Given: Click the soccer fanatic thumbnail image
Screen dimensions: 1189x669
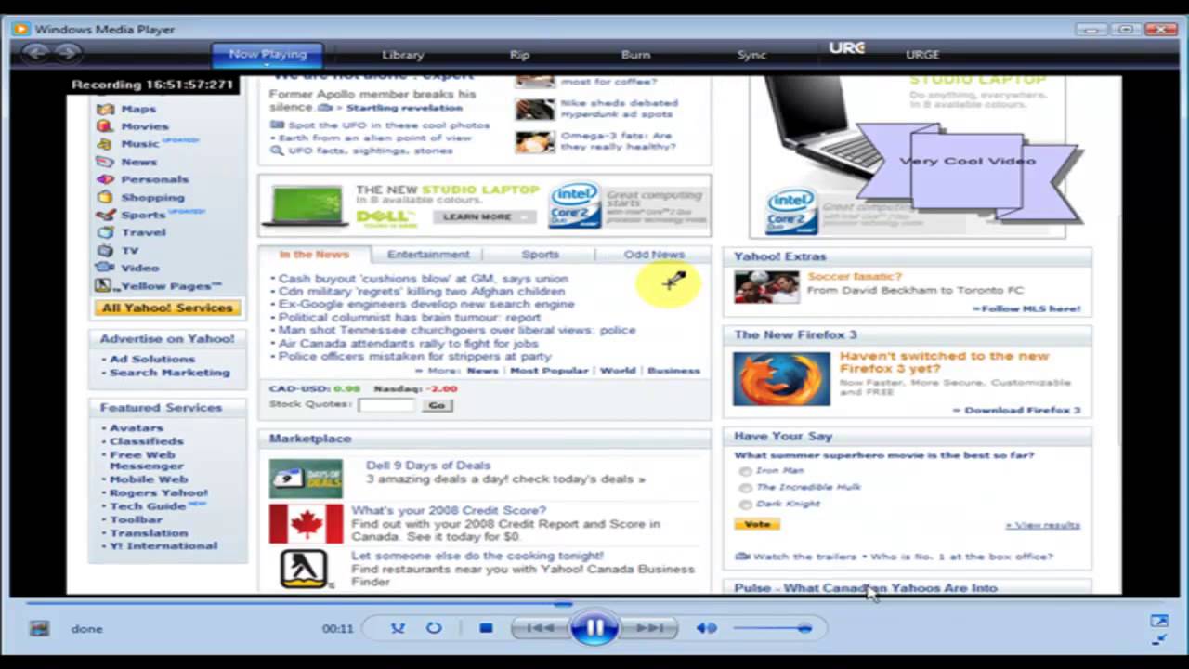Looking at the screenshot, I should click(766, 287).
